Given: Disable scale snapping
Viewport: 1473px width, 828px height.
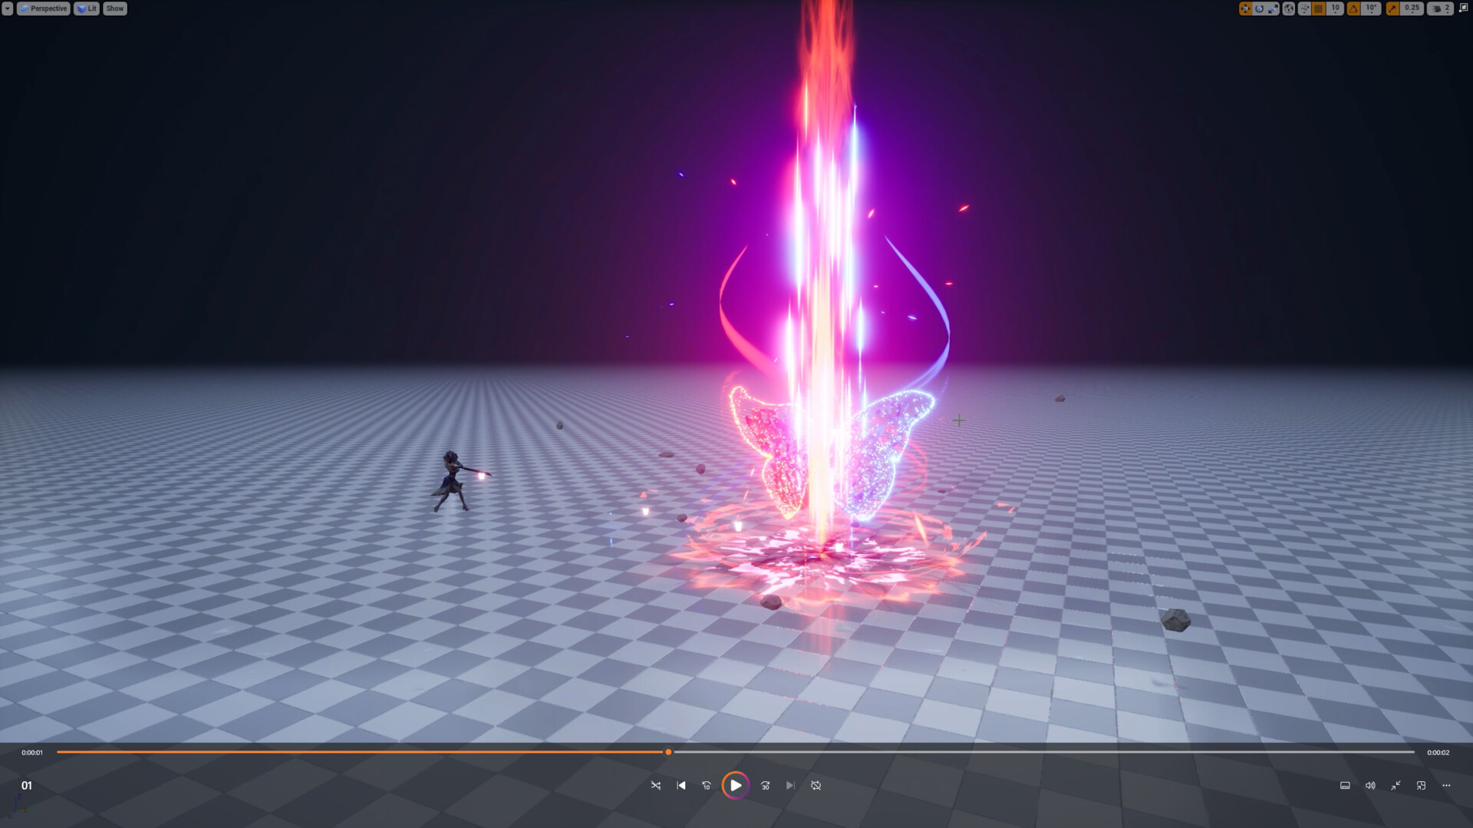Looking at the screenshot, I should tap(1392, 8).
